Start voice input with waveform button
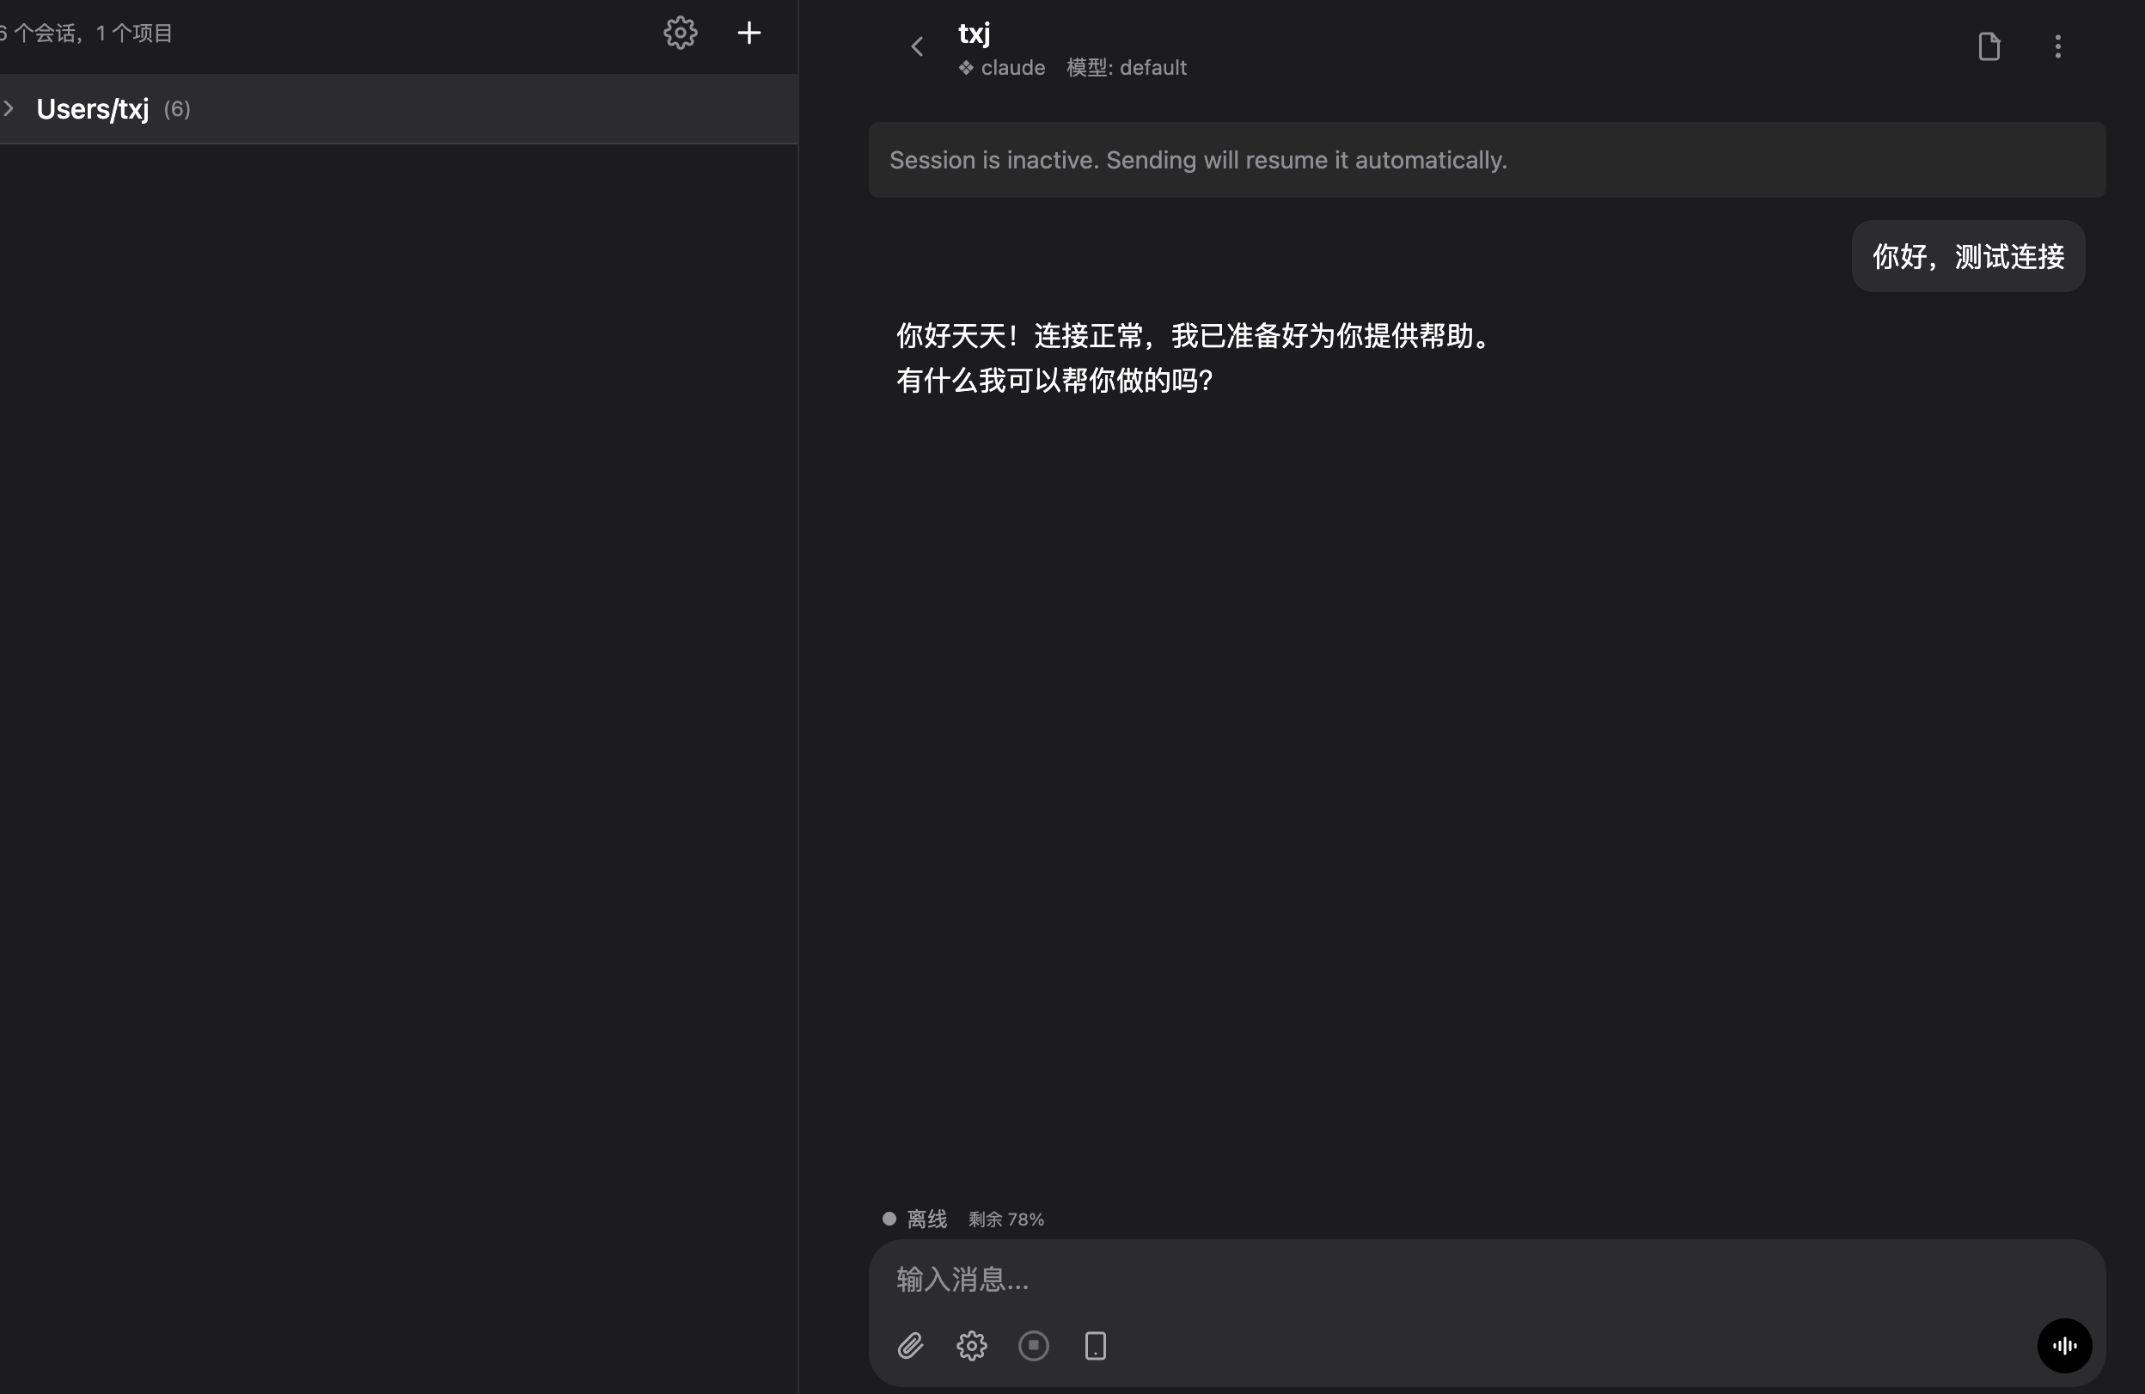2145x1394 pixels. click(x=2064, y=1346)
